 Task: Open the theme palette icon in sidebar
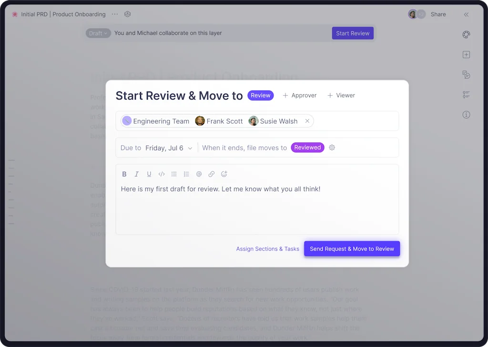tap(466, 35)
